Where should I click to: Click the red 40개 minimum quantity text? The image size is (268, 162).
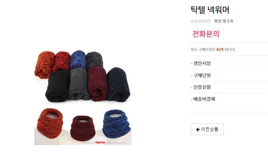pos(220,50)
